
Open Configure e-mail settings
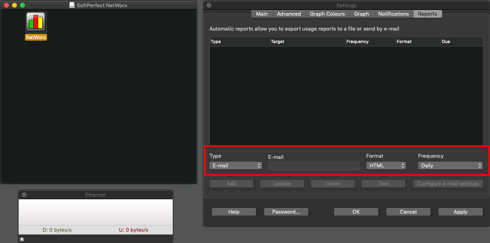click(448, 183)
